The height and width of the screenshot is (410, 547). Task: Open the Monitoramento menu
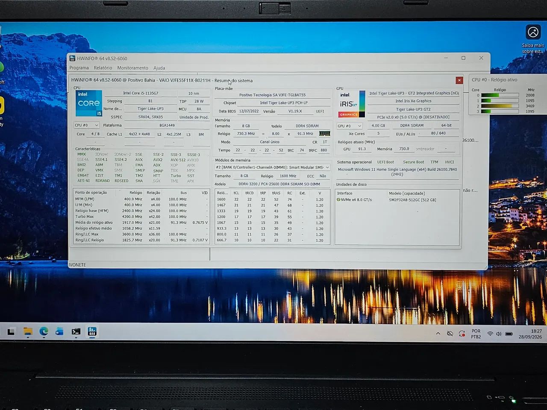point(133,68)
